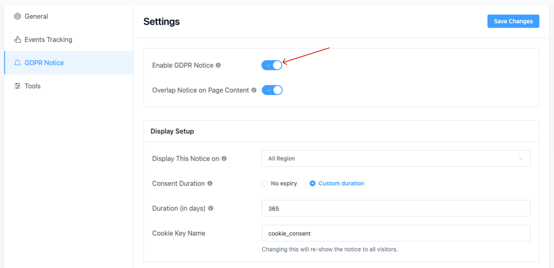This screenshot has height=268, width=554.
Task: Click the info icon next to Consent Duration
Action: [211, 183]
